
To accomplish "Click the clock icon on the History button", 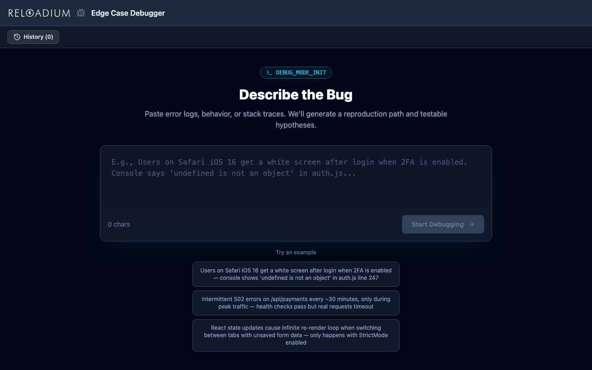I will (17, 37).
